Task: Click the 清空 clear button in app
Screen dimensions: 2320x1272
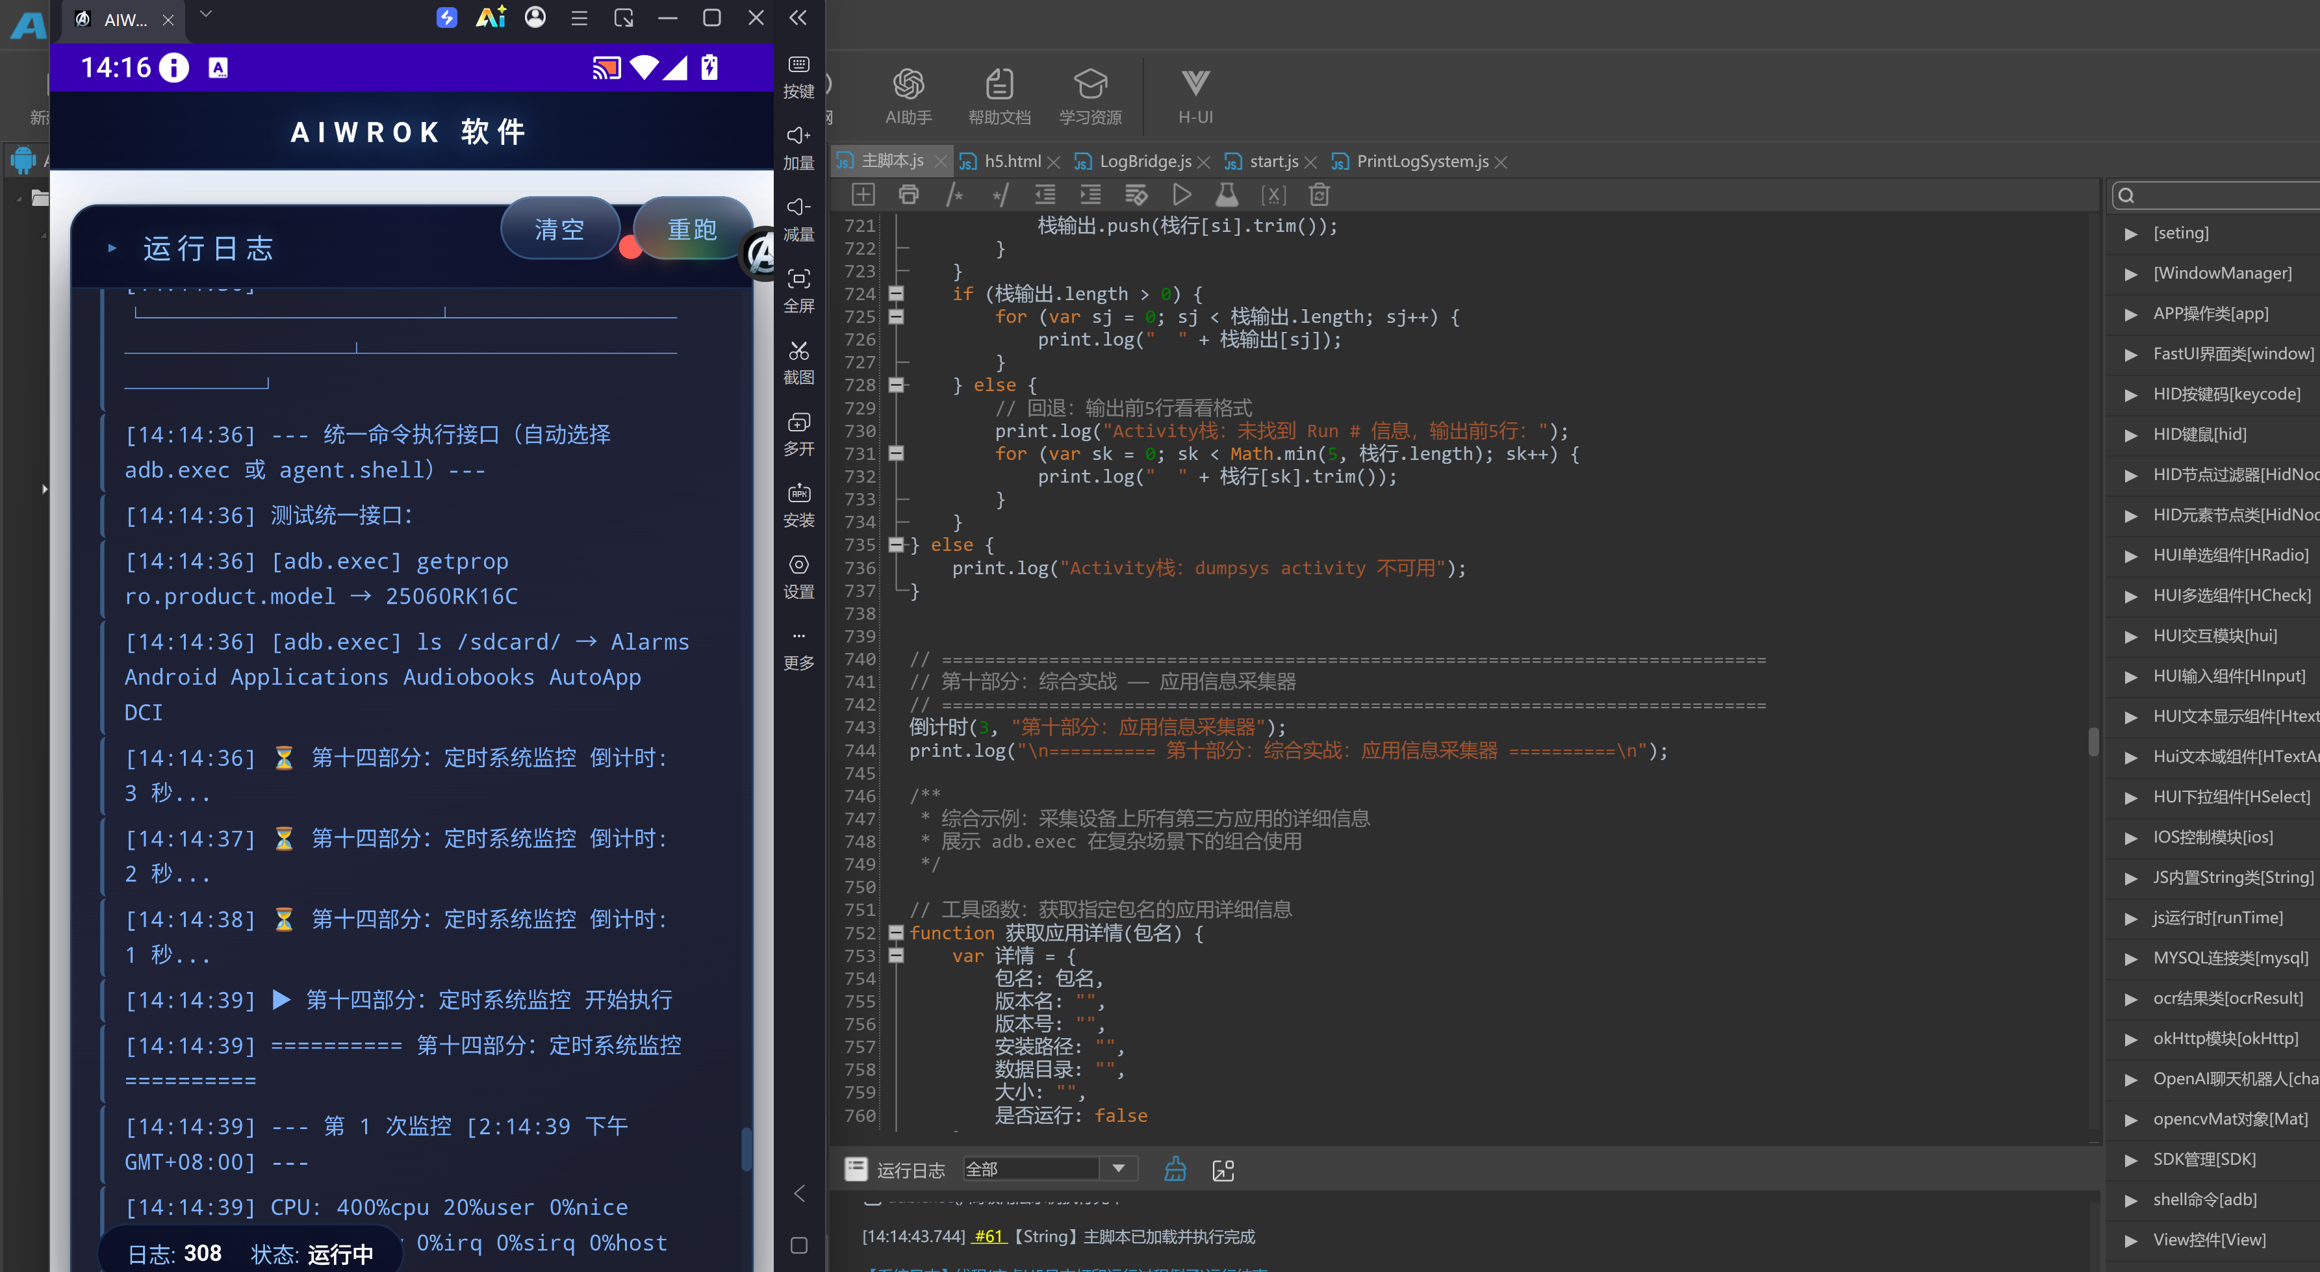Action: pyautogui.click(x=559, y=229)
